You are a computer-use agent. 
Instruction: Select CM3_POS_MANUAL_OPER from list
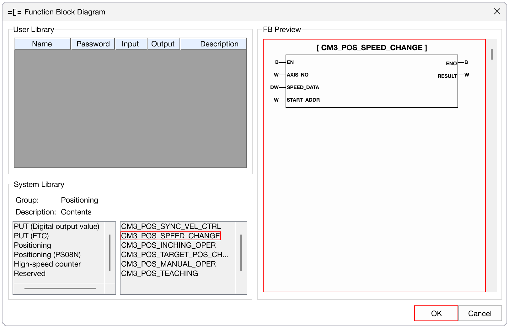pos(168,264)
